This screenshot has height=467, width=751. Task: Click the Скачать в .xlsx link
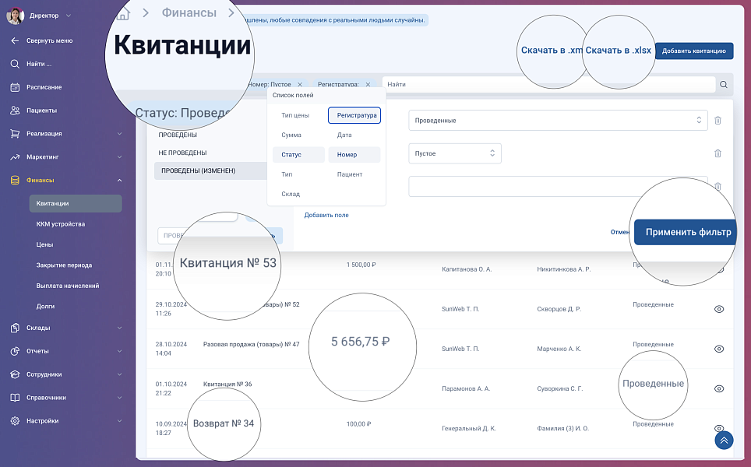point(618,51)
